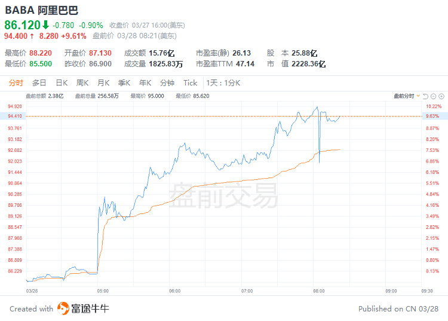The image size is (448, 321).
Task: Open the 盘前分时 dropdown
Action: 407,96
